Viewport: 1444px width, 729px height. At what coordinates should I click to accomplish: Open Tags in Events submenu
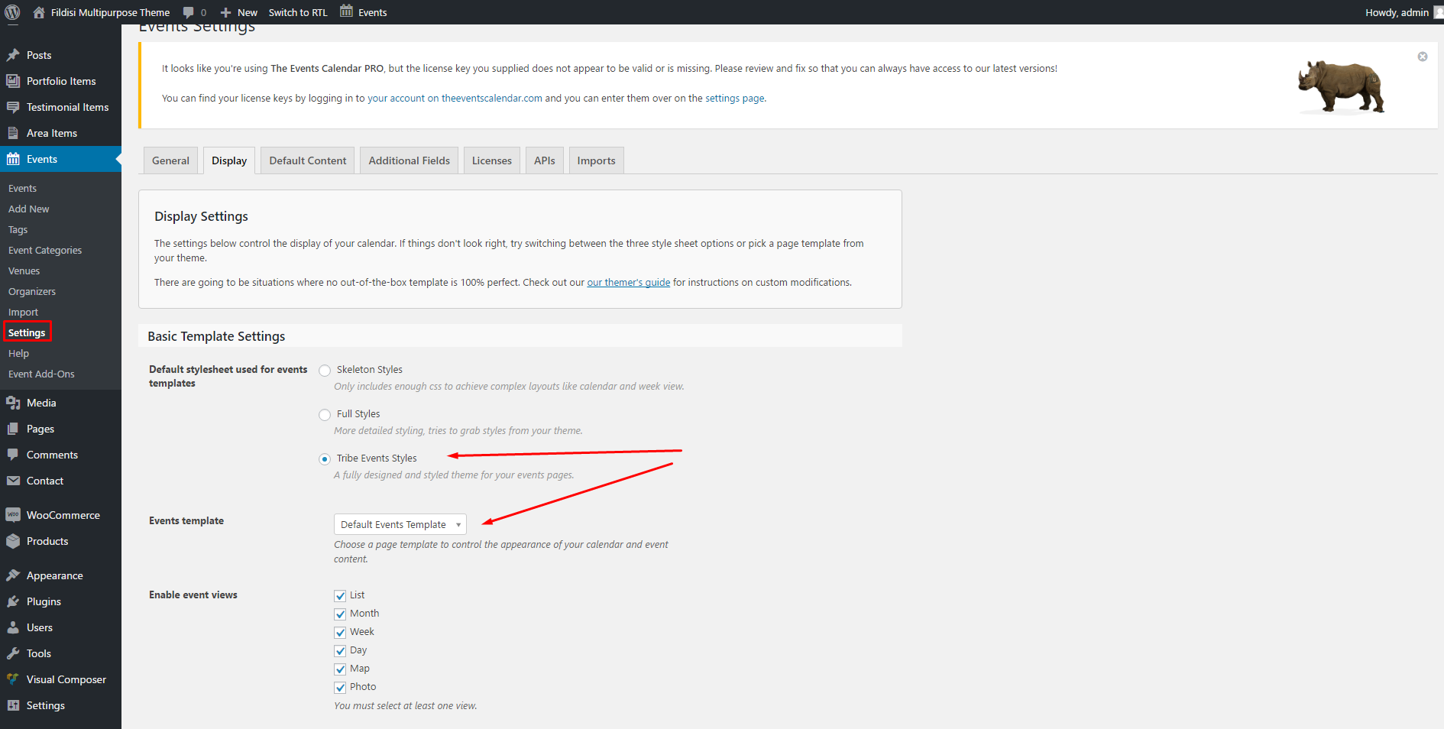tap(18, 229)
